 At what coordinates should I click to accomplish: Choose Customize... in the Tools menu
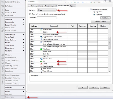click(x=10, y=97)
